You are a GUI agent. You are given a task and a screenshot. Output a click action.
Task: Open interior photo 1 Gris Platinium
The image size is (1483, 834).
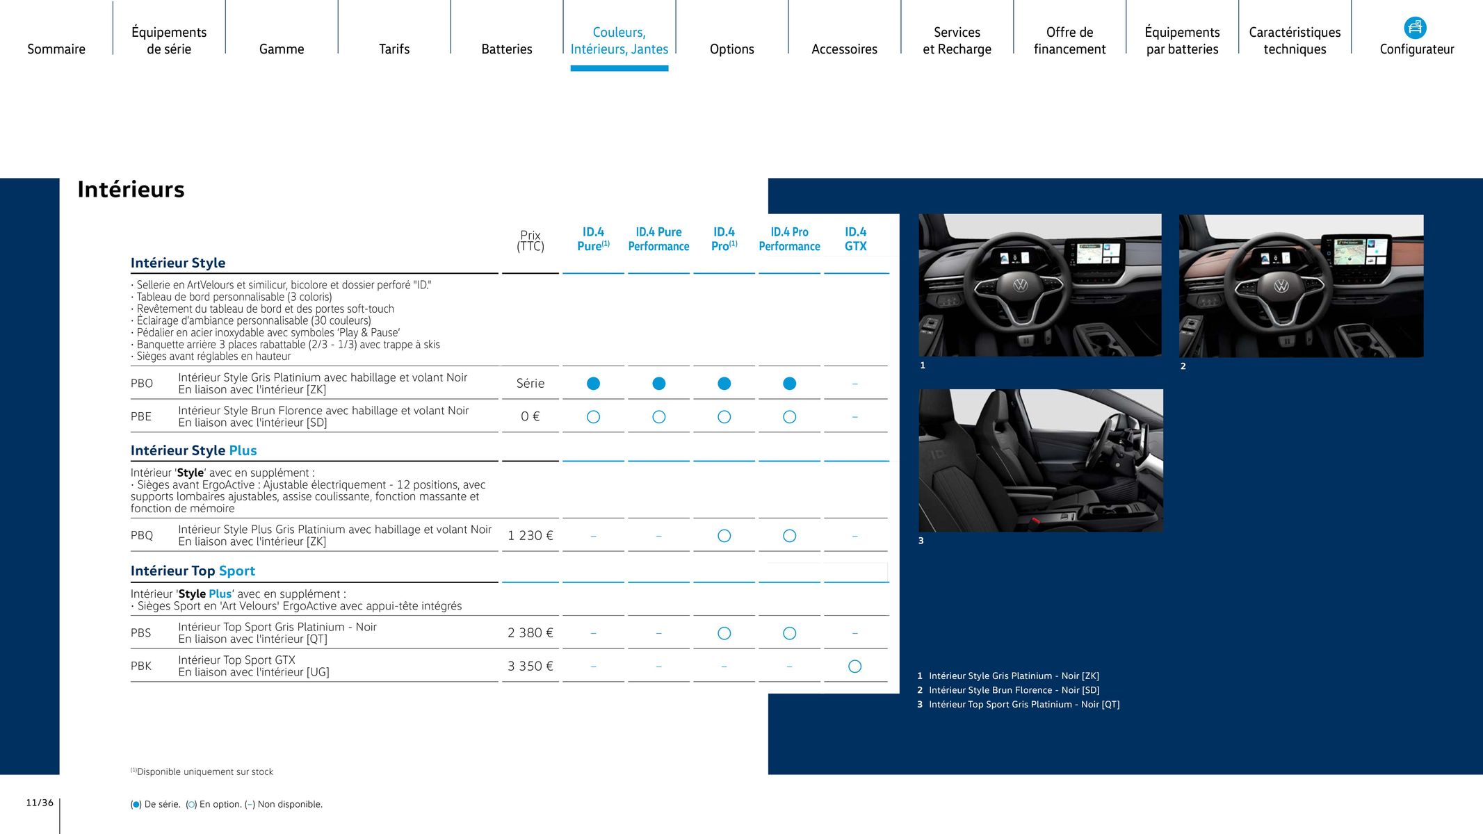coord(1040,285)
